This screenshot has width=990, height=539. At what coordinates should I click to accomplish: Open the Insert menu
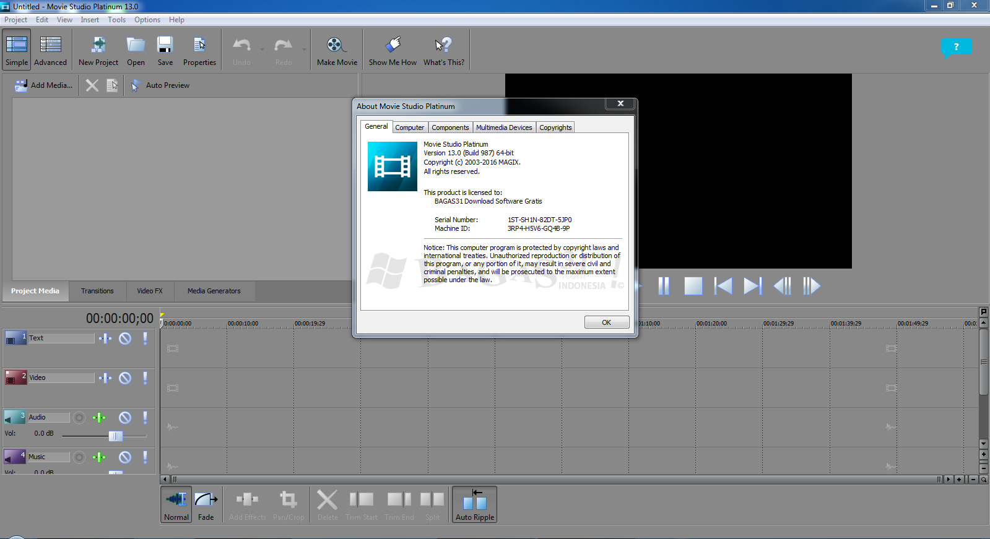point(90,20)
